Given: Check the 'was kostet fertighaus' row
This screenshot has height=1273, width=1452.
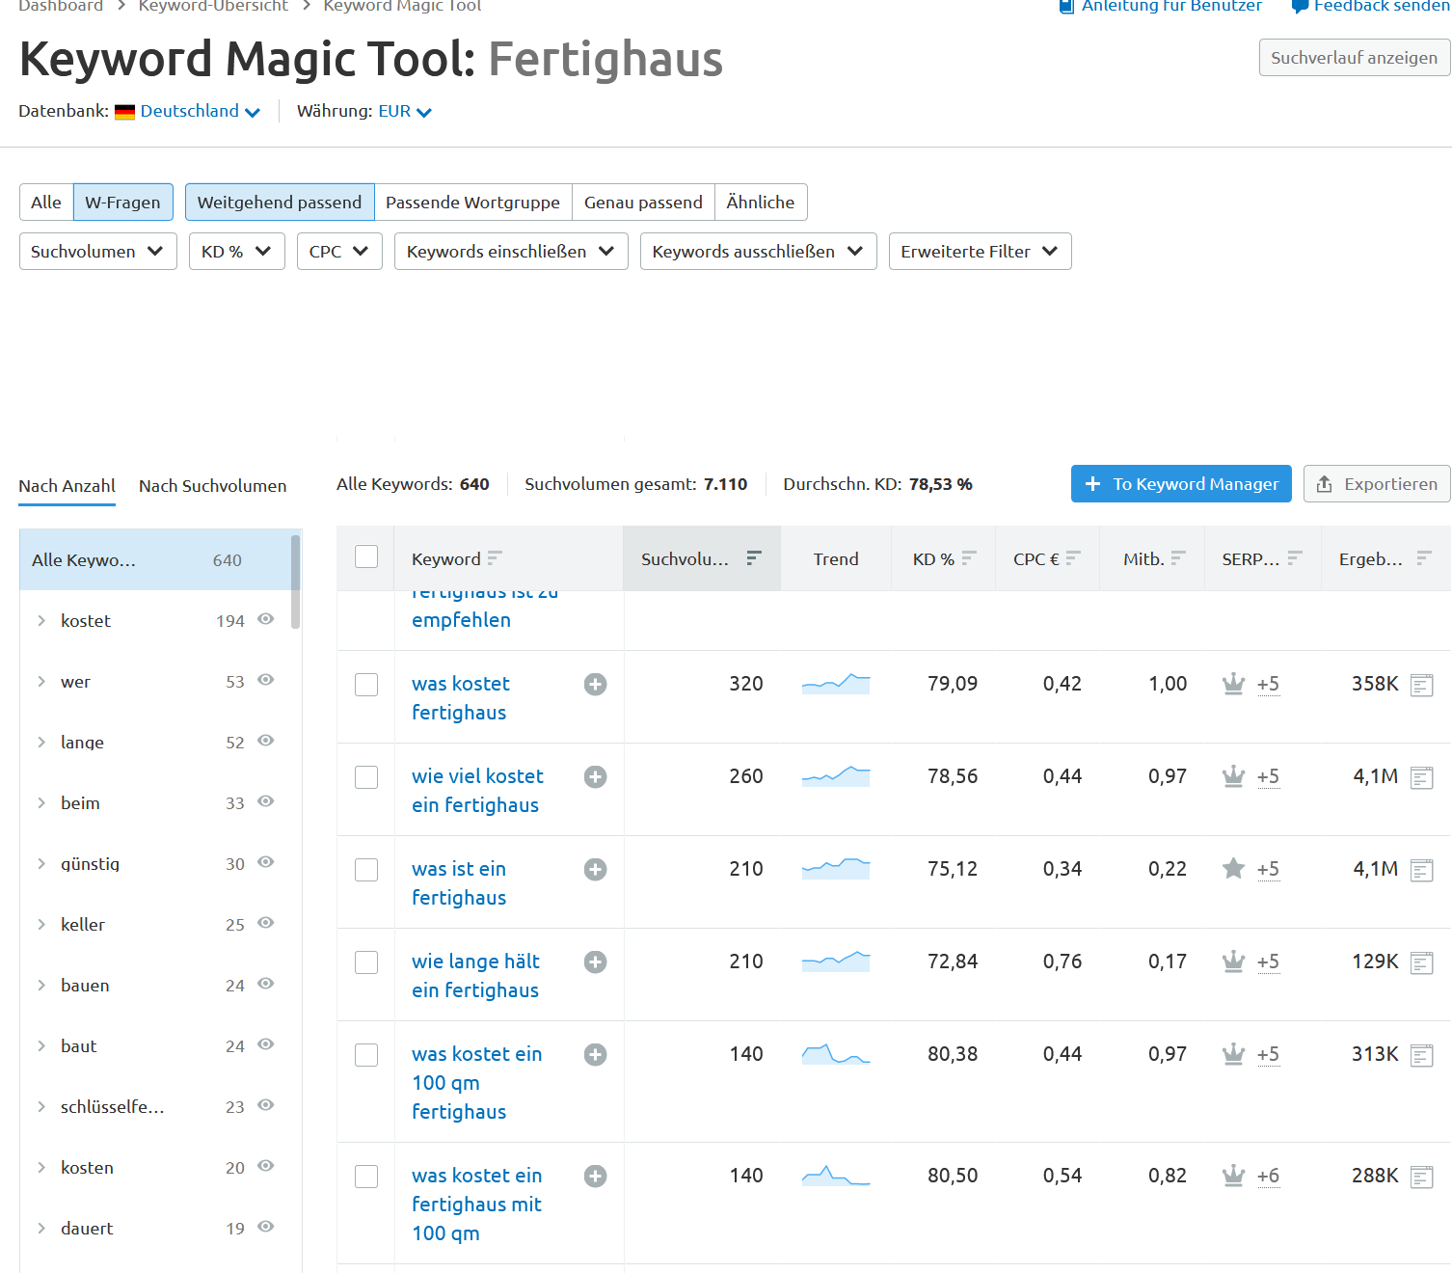Looking at the screenshot, I should pos(366,685).
